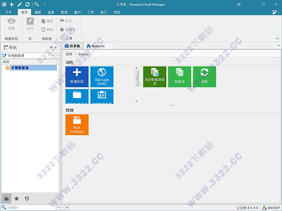Click the magnifier search icon in title bar

pyautogui.click(x=37, y=5)
